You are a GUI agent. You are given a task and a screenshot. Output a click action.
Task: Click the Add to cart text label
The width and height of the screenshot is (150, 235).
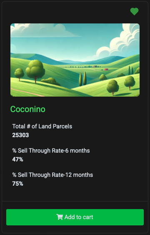click(x=79, y=217)
